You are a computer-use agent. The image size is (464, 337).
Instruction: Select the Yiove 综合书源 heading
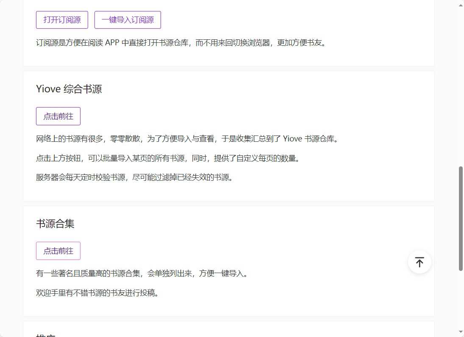(x=69, y=89)
